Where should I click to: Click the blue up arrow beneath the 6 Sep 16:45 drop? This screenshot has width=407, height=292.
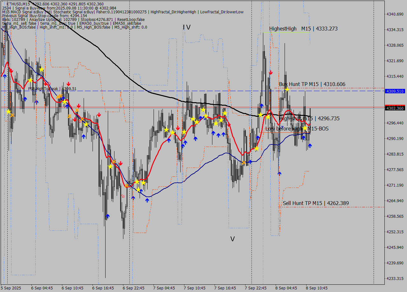(x=107, y=216)
